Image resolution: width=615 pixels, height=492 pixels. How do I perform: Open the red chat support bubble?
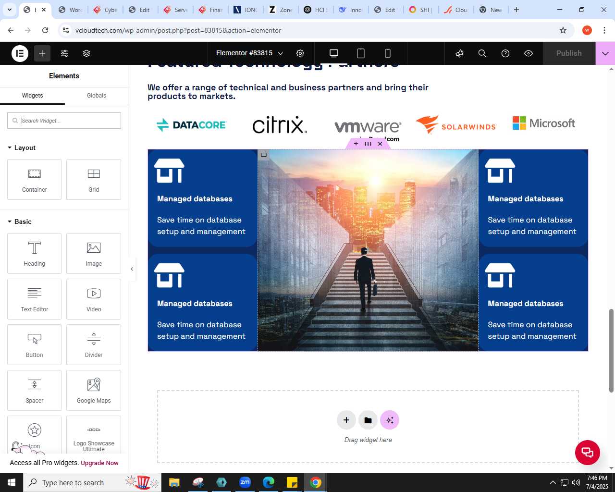(588, 452)
